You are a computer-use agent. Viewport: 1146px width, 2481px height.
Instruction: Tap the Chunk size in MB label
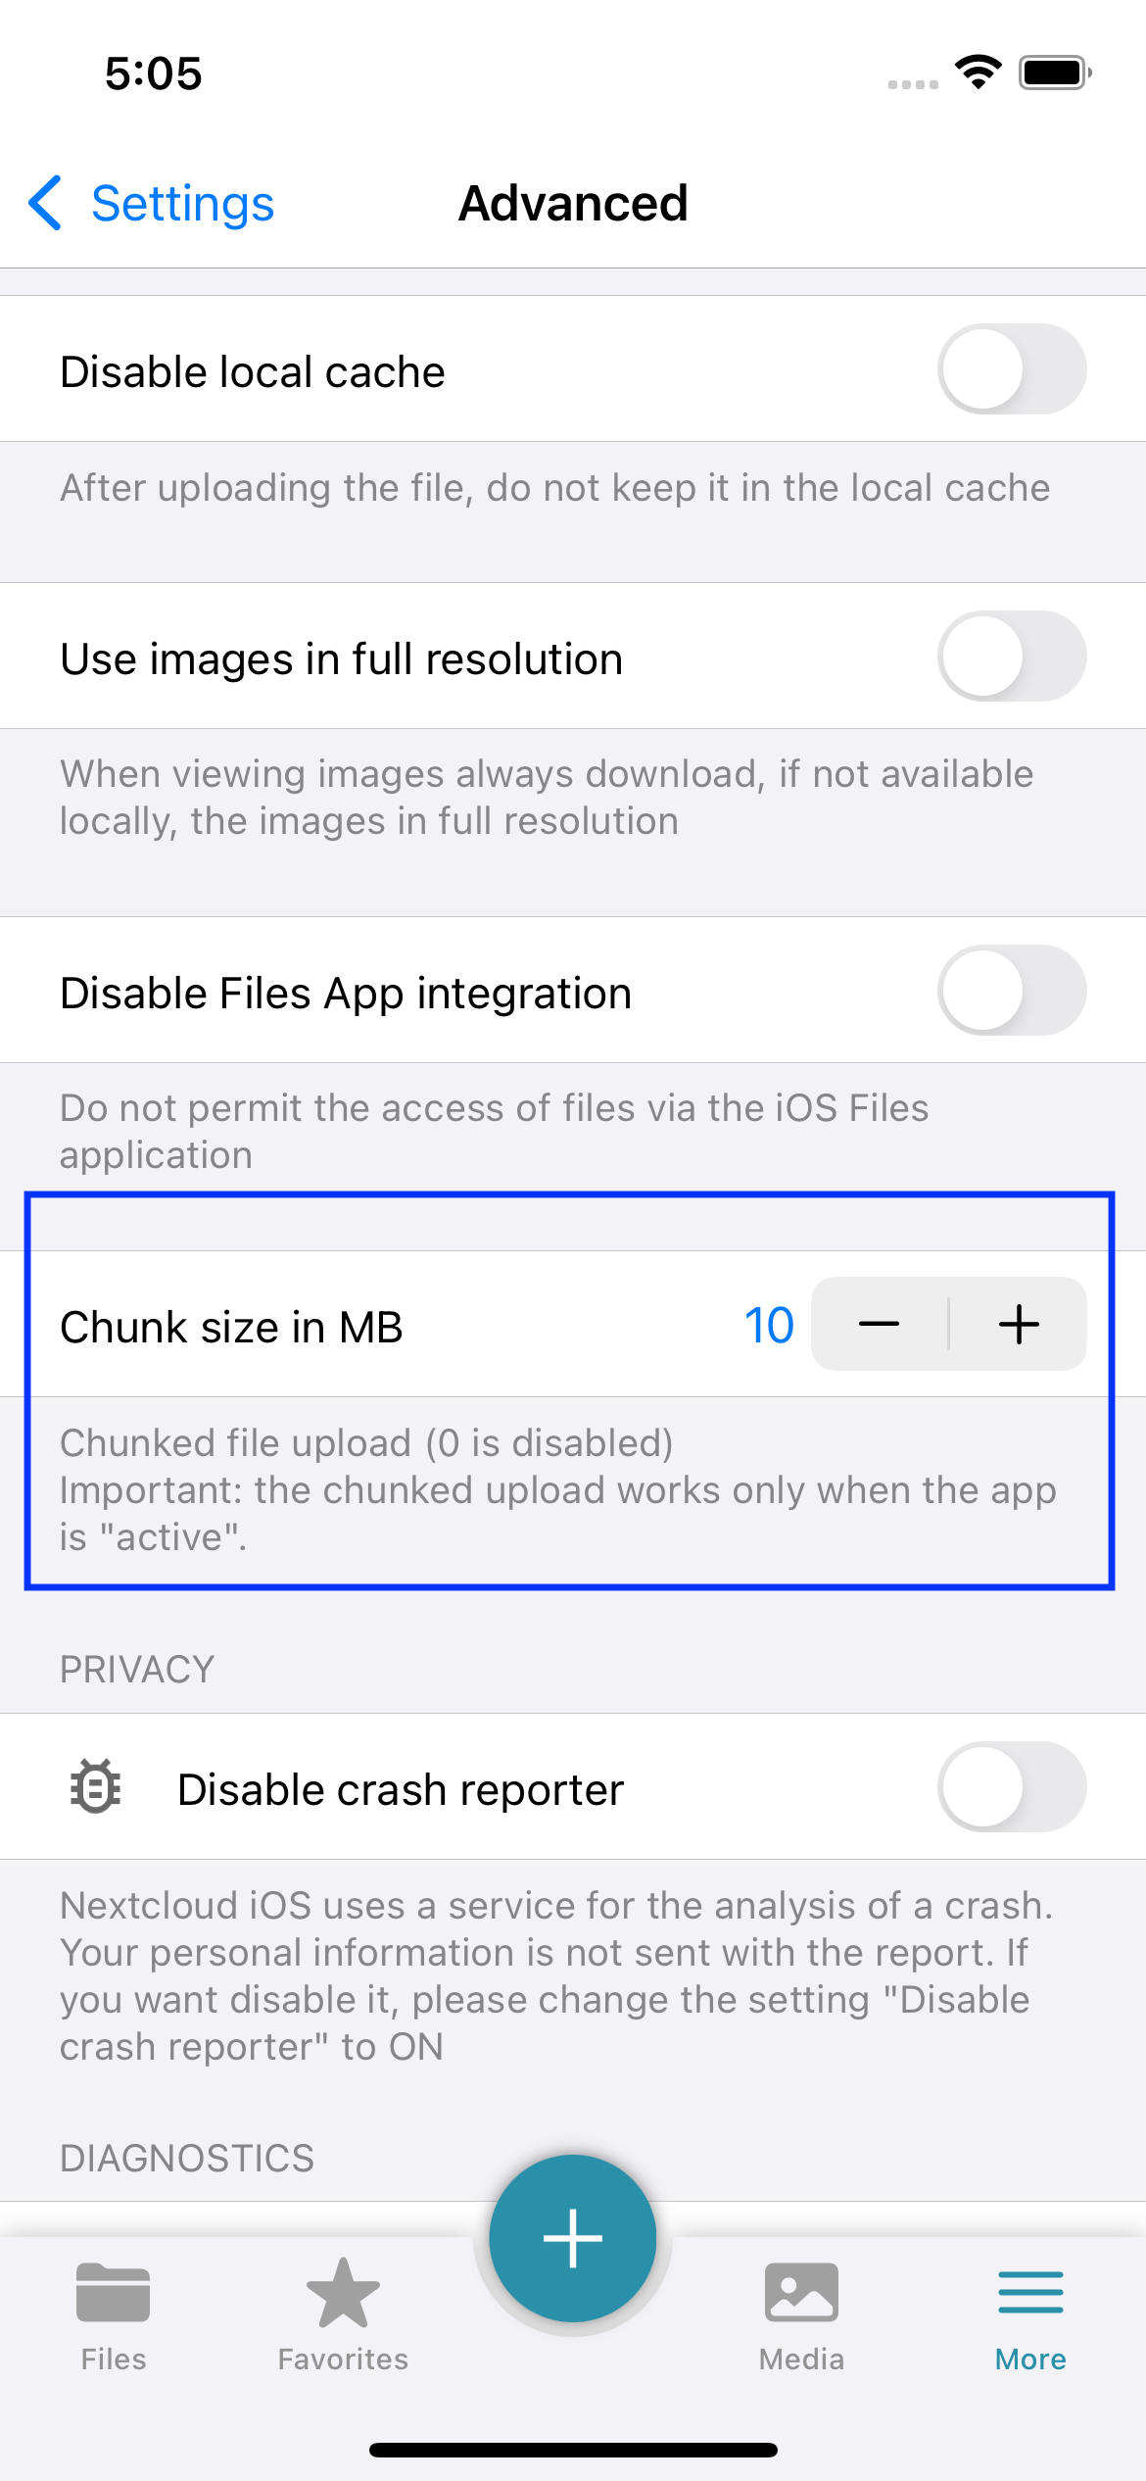pos(231,1327)
